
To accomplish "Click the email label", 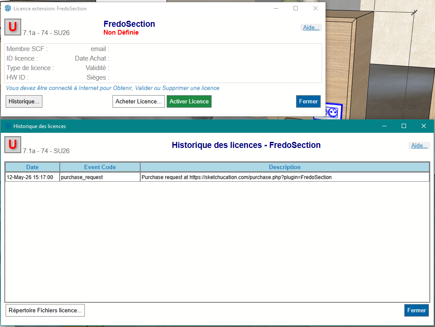I will (x=100, y=49).
